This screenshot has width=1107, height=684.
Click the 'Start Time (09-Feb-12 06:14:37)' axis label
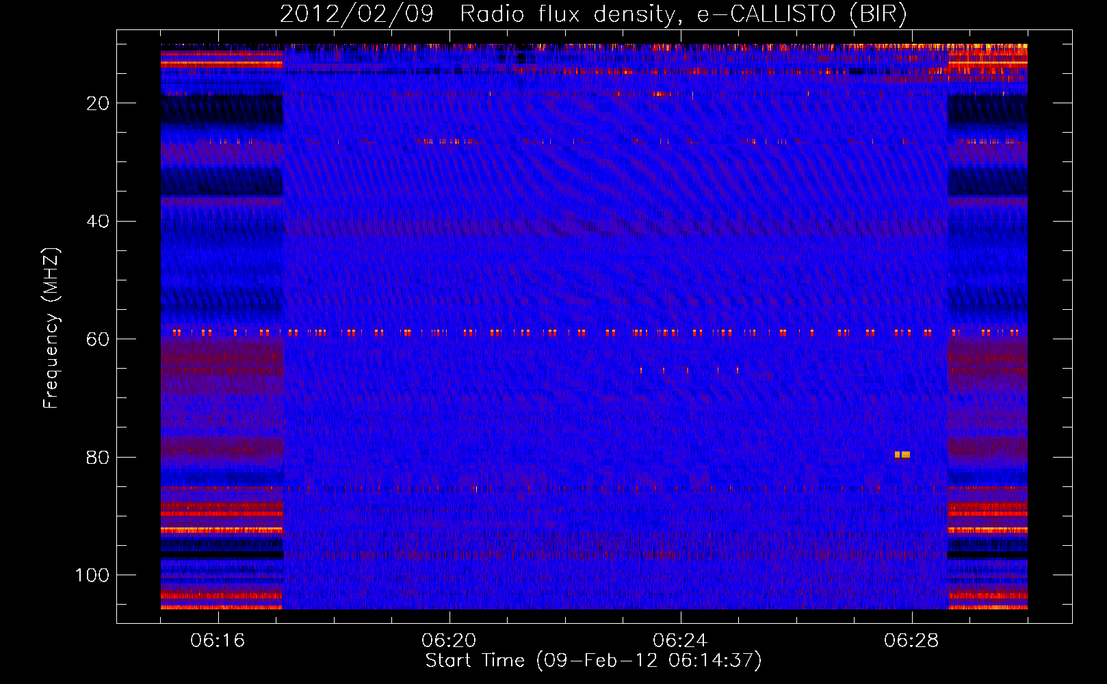pos(593,661)
